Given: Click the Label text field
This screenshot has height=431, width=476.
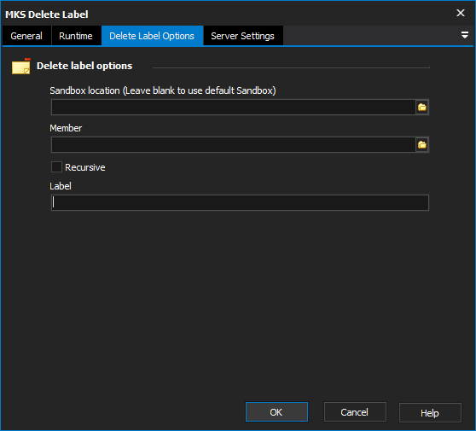Looking at the screenshot, I should (240, 202).
